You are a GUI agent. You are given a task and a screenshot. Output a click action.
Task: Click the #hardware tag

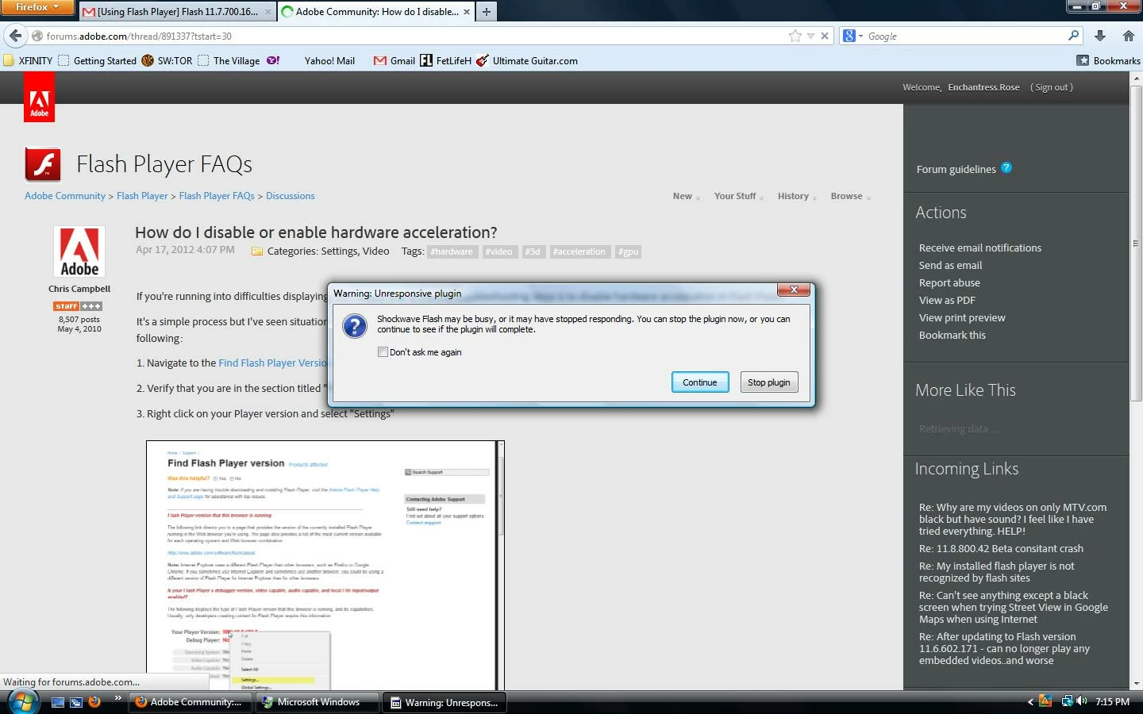pyautogui.click(x=452, y=251)
